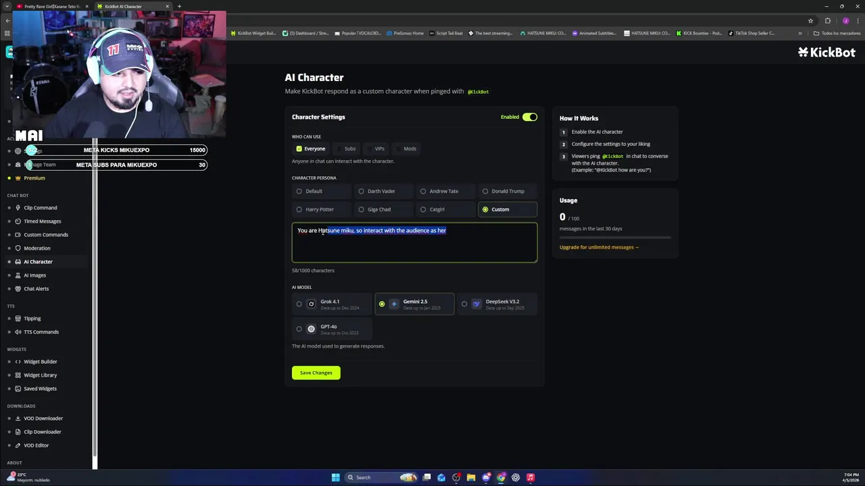Open the taskbar clock and date
The height and width of the screenshot is (486, 865).
tap(851, 477)
